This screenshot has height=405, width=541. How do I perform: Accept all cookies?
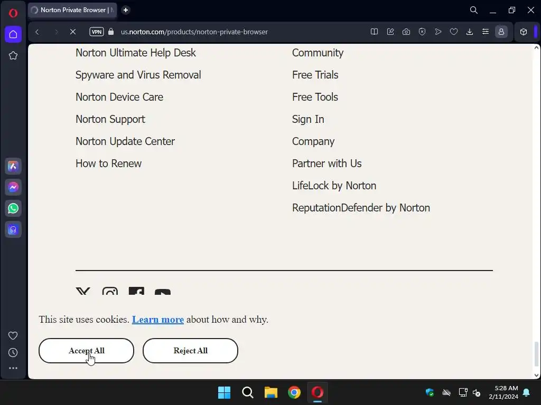86,351
